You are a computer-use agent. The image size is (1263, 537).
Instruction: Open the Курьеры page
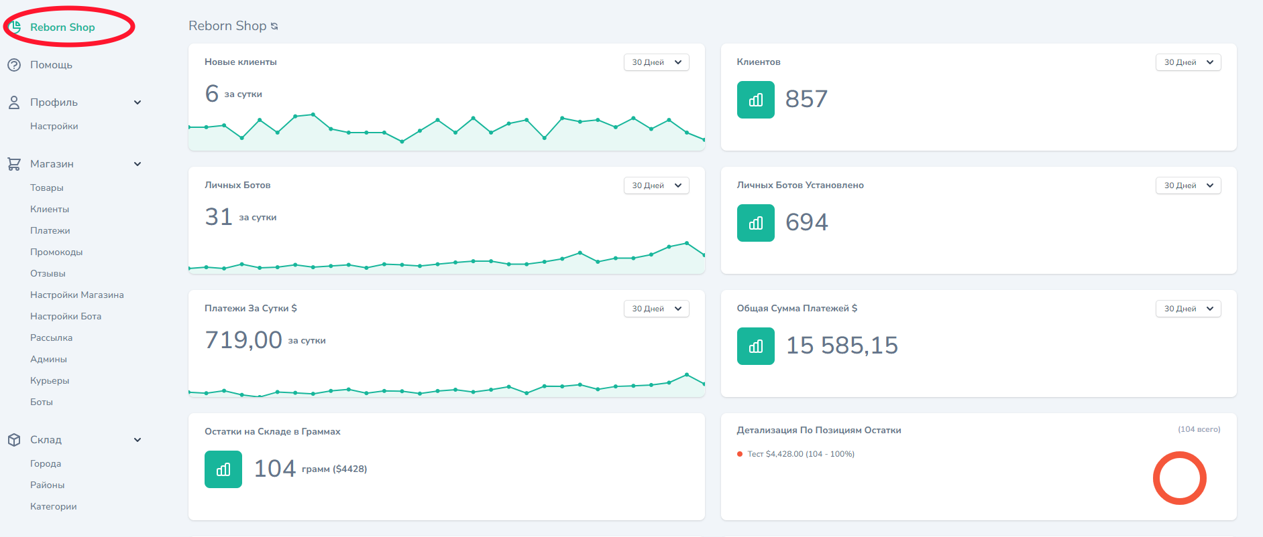pyautogui.click(x=50, y=380)
